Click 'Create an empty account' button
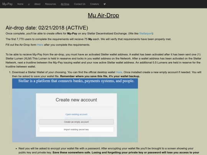Viewport: 207px width, 155px height. click(x=76, y=122)
